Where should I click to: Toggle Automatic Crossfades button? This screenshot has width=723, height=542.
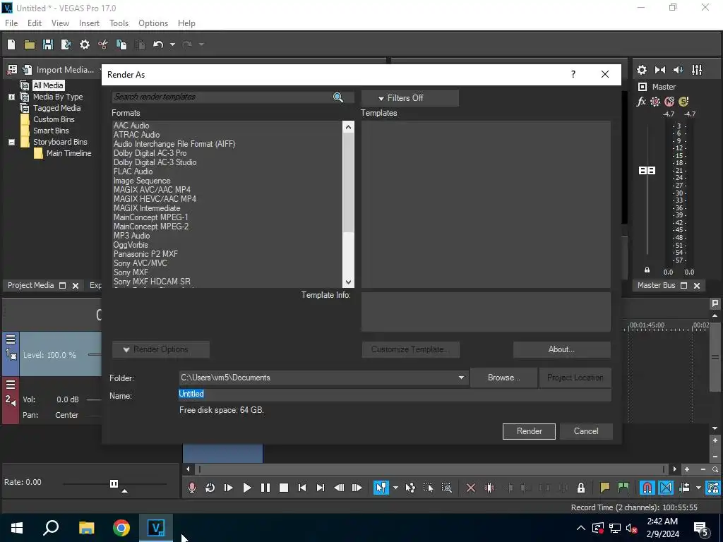coord(665,488)
